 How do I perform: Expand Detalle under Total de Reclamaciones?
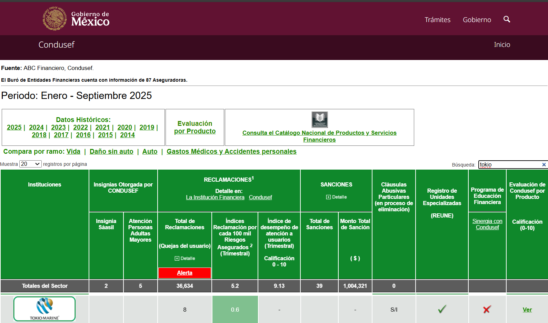(x=185, y=259)
